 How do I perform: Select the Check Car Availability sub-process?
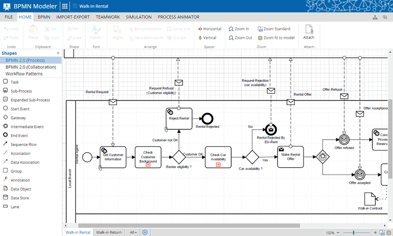click(x=218, y=157)
